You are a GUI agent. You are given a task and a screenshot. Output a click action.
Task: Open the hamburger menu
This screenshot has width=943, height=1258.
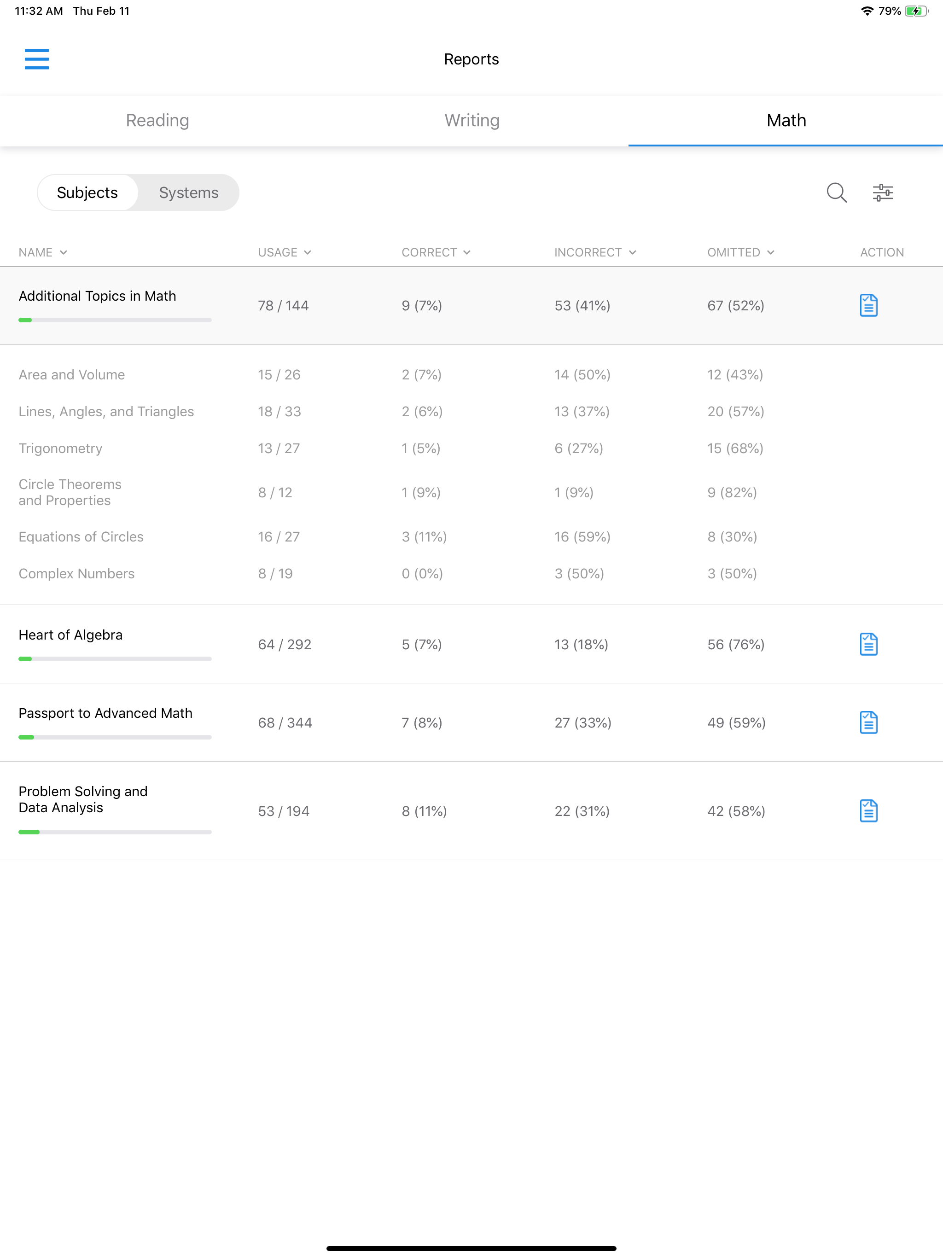(x=37, y=59)
